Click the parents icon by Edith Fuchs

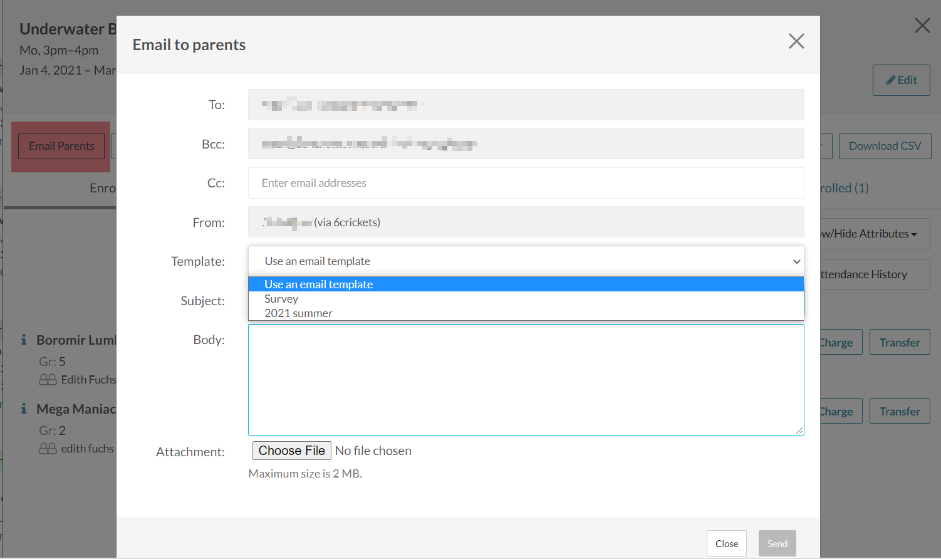[x=48, y=380]
